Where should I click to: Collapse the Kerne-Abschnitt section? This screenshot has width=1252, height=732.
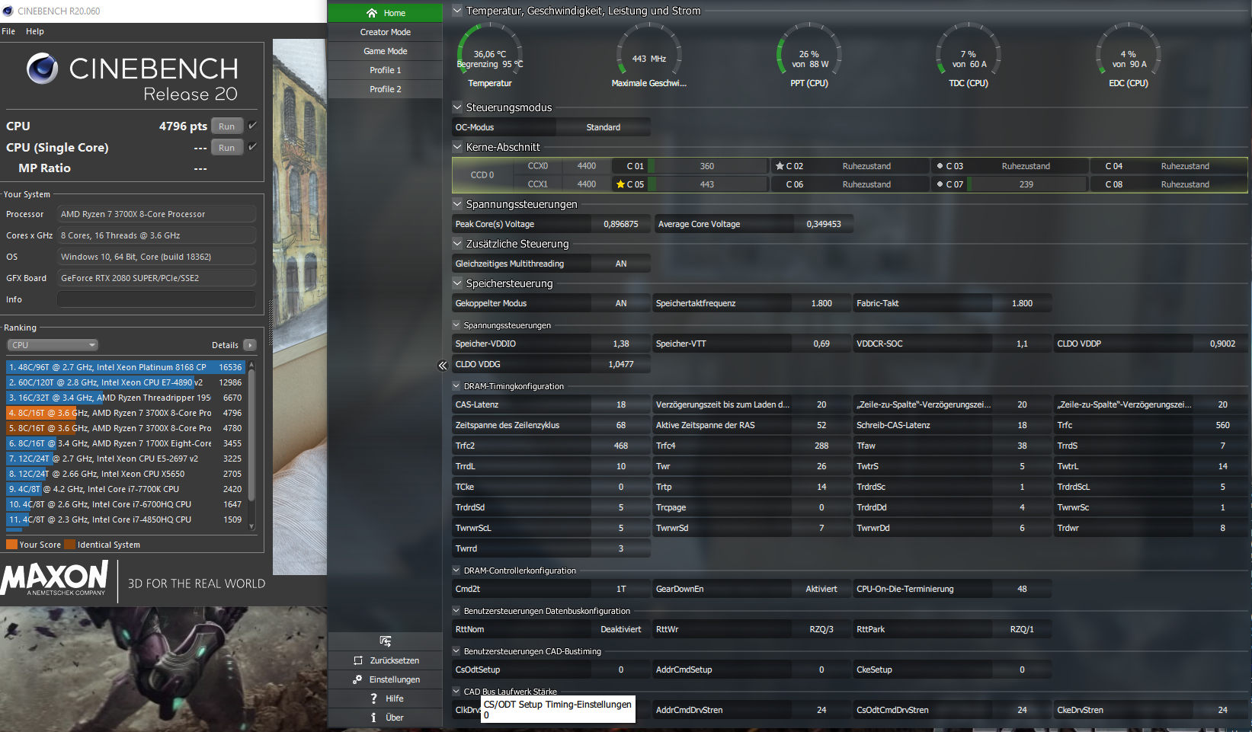pos(457,147)
